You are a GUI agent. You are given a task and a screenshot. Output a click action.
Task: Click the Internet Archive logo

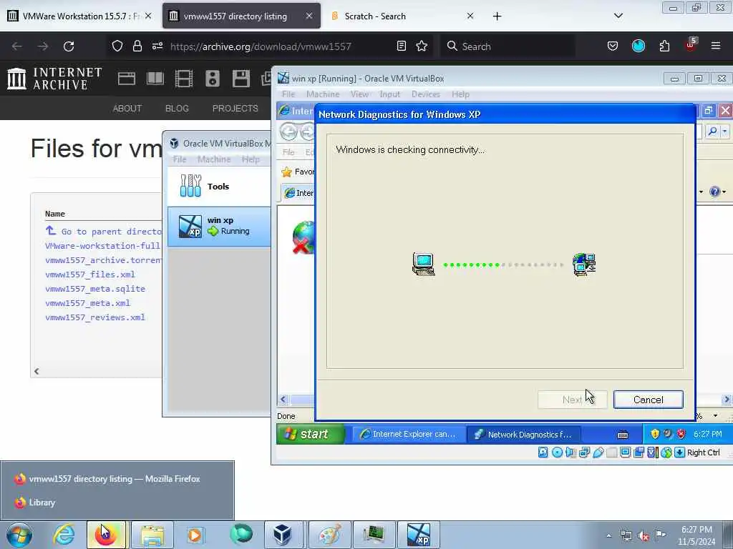[54, 79]
